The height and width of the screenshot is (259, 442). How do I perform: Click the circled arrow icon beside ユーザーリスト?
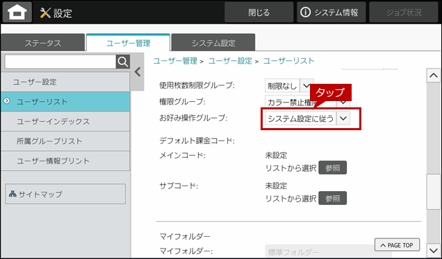click(x=7, y=101)
